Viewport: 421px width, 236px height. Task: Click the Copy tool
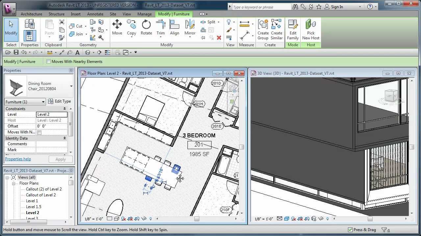point(131,29)
